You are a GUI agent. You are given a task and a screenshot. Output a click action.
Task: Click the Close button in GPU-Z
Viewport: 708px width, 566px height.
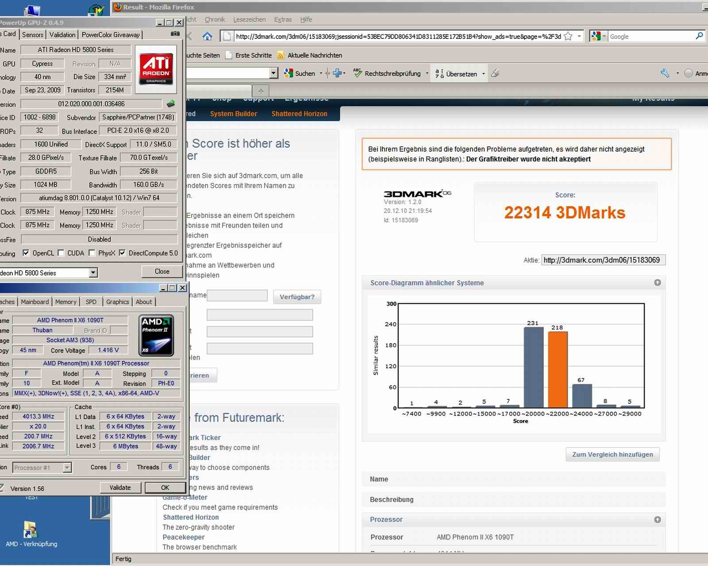162,271
